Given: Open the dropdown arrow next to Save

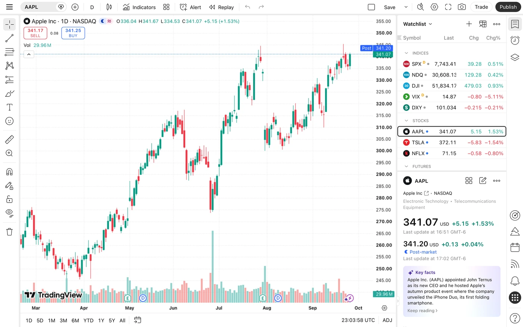Looking at the screenshot, I should point(406,7).
